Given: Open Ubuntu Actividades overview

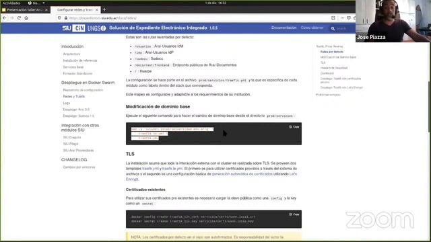Looking at the screenshot, I should (x=11, y=3).
